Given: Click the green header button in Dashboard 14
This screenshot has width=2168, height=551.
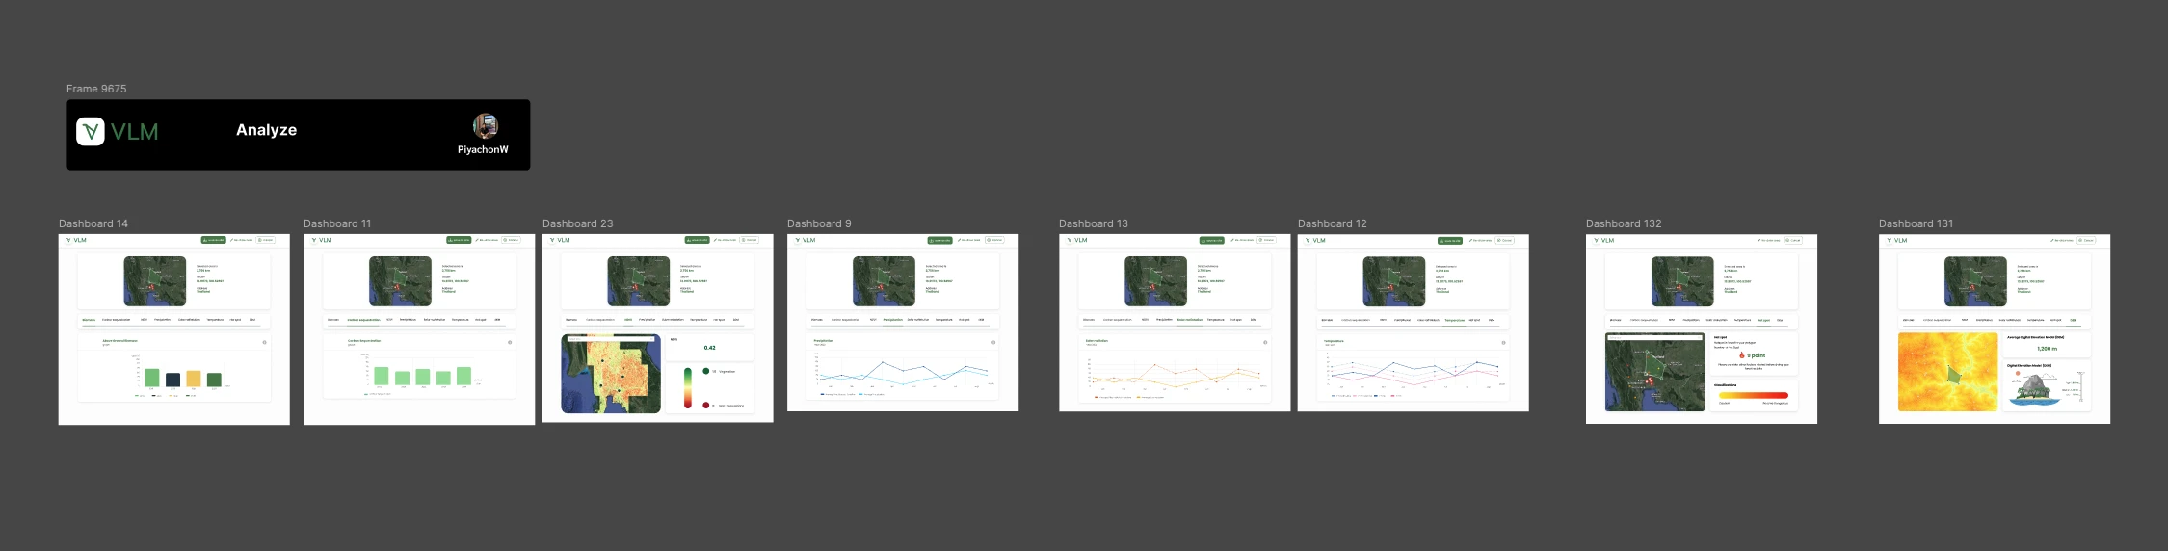Looking at the screenshot, I should point(213,240).
